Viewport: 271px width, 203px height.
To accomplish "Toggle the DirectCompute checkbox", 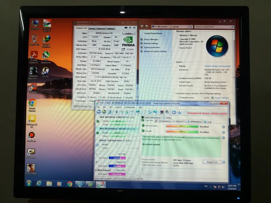I will pos(108,97).
